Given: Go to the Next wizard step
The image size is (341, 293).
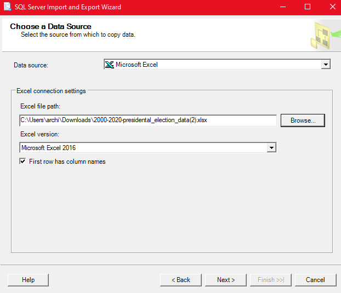Looking at the screenshot, I should [226, 280].
